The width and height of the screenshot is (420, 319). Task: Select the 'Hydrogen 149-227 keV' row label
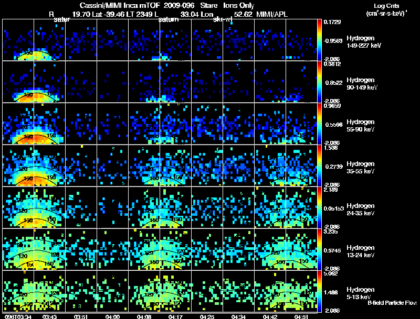(x=363, y=42)
